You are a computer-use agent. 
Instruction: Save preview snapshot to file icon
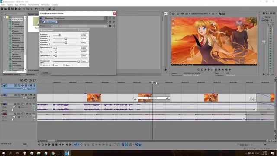pos(224,13)
